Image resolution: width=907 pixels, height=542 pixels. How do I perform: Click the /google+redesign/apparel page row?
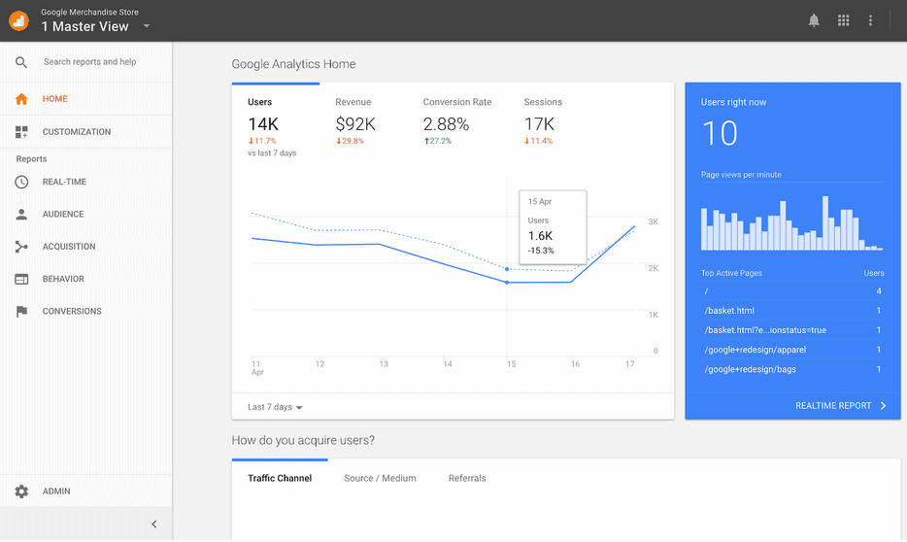coord(792,350)
